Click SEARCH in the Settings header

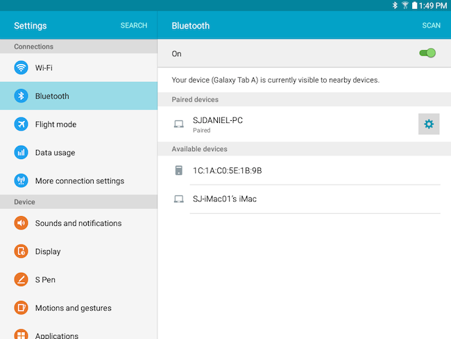point(134,25)
